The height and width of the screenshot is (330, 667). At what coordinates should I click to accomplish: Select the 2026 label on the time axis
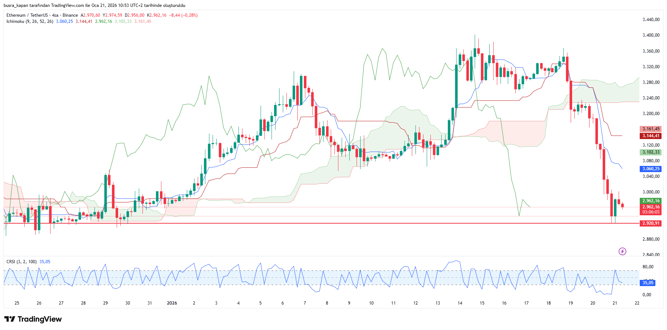[172, 303]
